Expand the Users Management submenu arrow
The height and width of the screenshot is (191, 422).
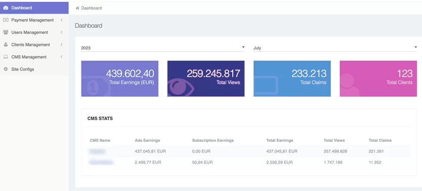61,32
